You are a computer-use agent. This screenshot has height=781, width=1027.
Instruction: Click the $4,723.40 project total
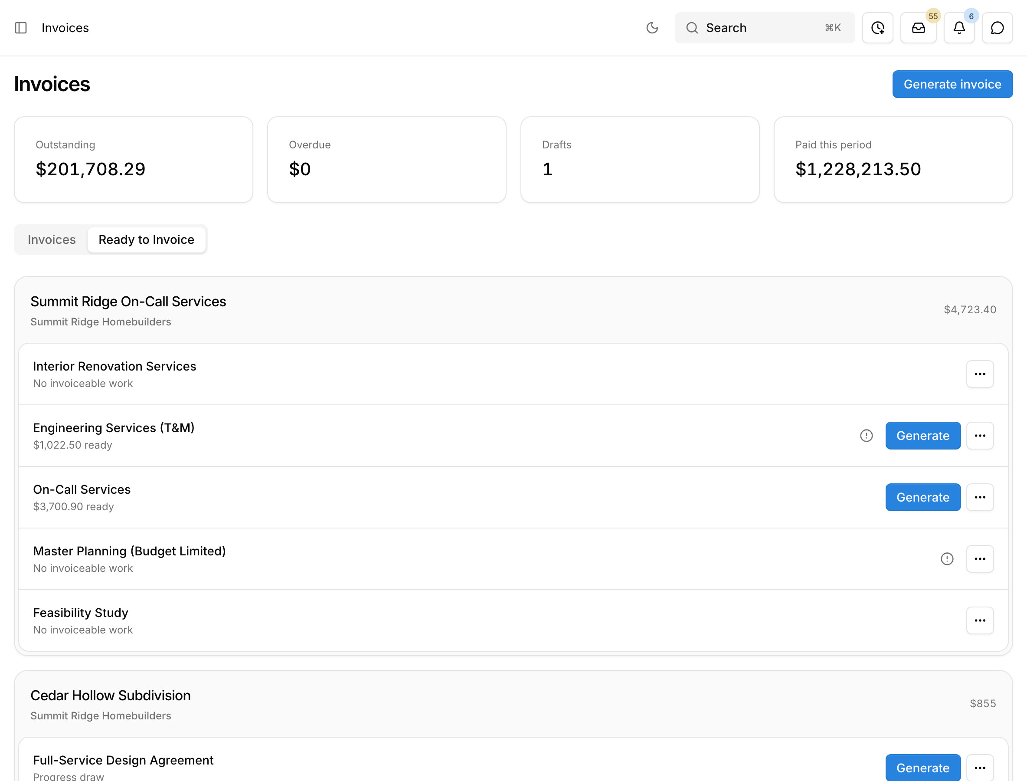click(970, 310)
